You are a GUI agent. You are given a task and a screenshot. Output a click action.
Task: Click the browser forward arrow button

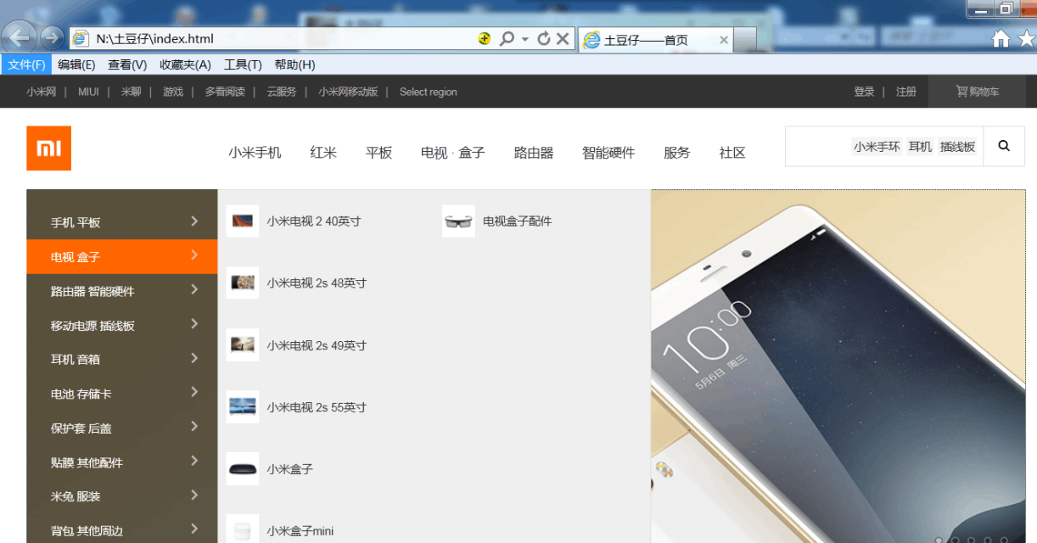click(51, 38)
